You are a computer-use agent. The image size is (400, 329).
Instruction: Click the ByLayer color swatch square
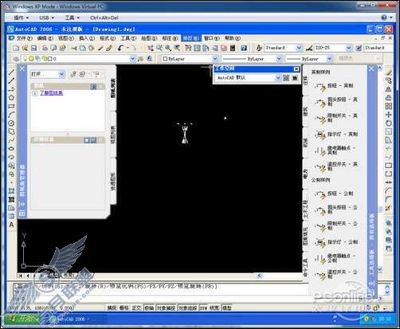pos(165,59)
